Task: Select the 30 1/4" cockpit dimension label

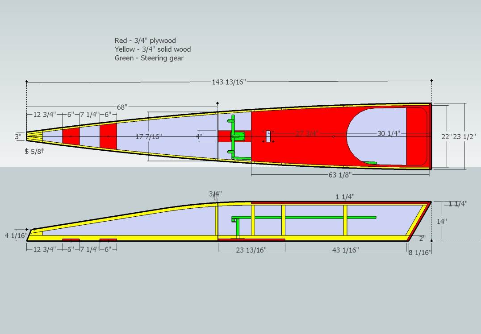Action: click(389, 133)
